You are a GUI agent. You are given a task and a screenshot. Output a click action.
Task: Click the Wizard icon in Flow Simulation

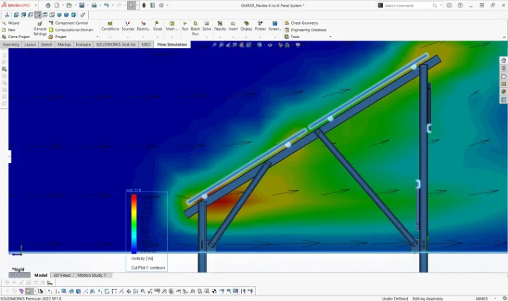[4, 23]
